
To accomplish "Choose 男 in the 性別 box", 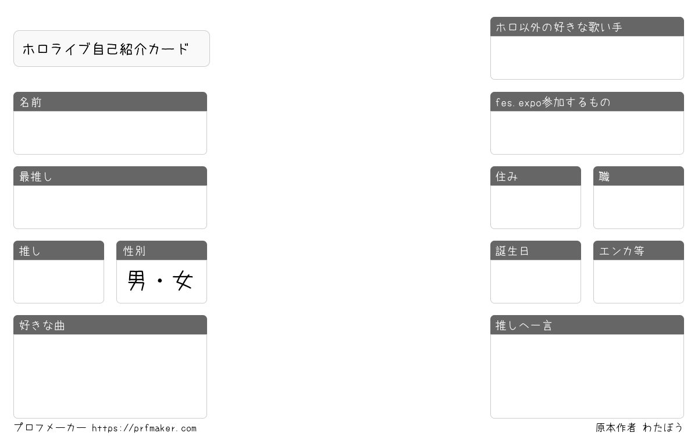I will (x=136, y=281).
